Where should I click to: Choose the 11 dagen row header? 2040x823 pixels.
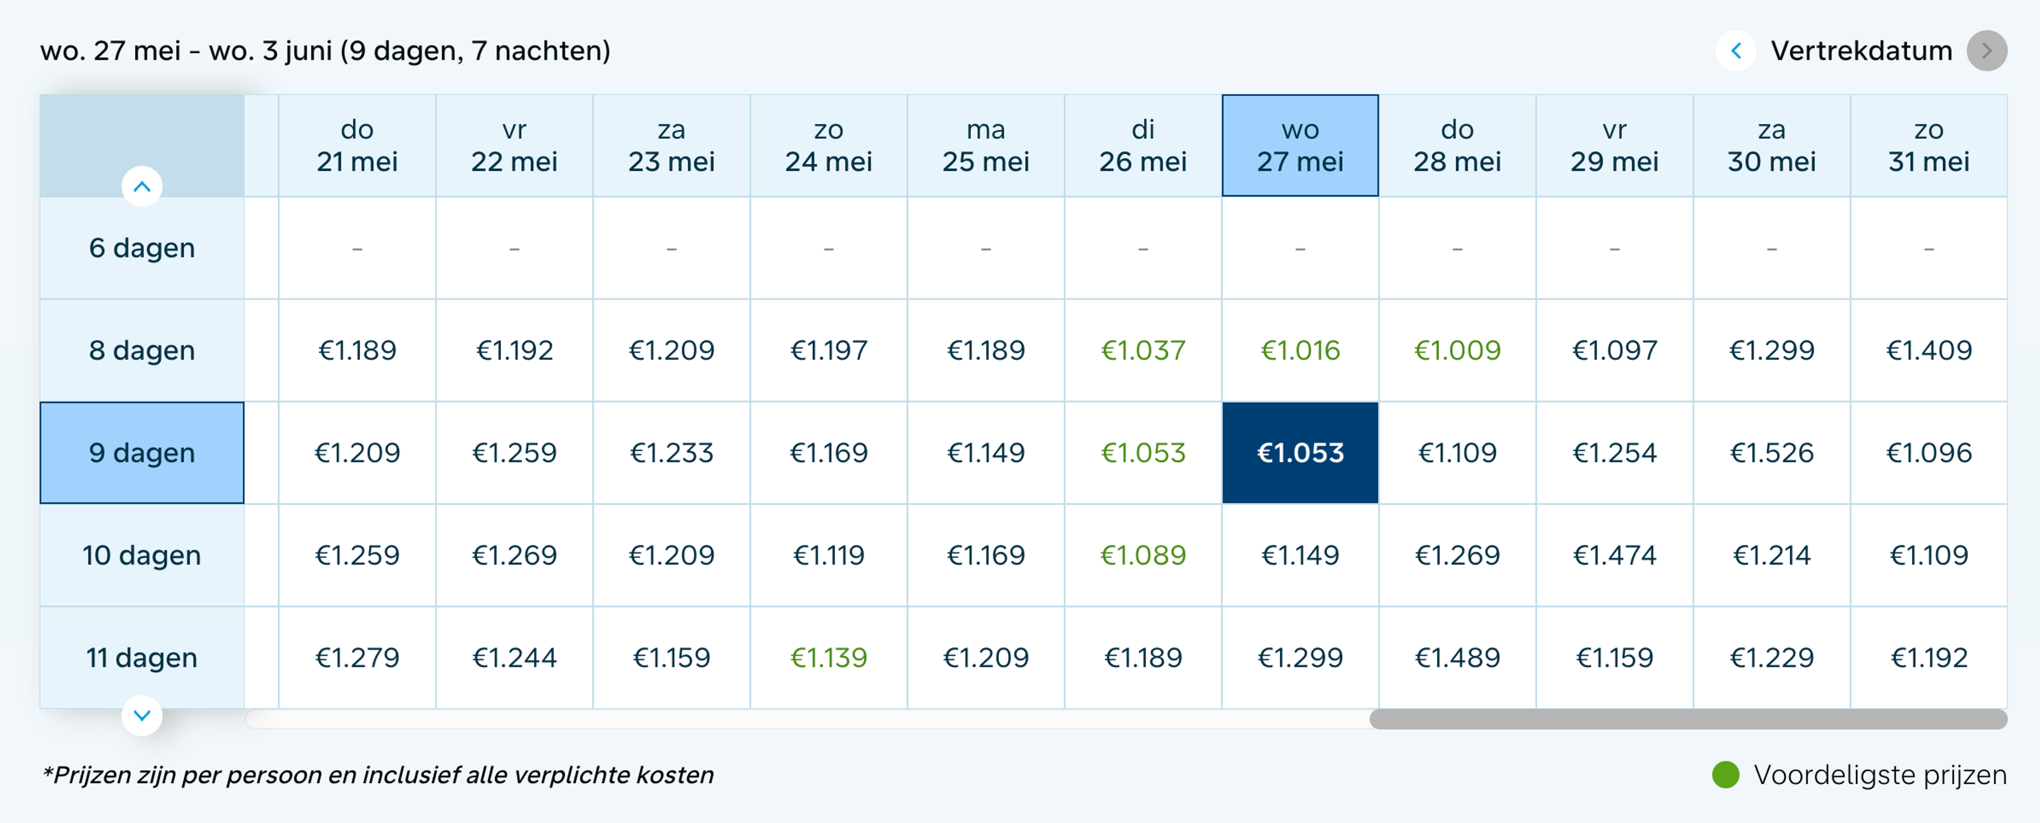pos(142,658)
